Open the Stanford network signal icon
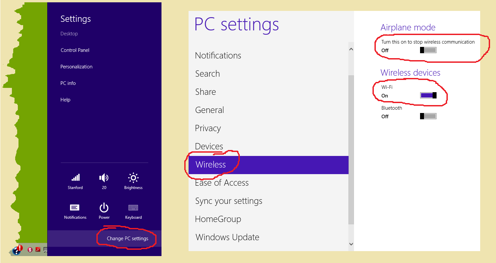This screenshot has width=496, height=263. (75, 178)
